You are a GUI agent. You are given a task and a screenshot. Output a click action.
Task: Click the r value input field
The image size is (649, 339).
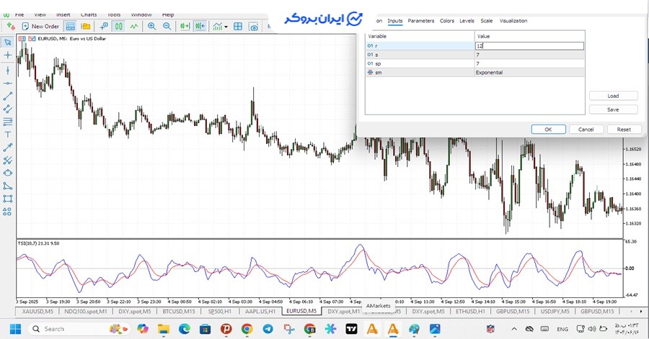(x=529, y=46)
